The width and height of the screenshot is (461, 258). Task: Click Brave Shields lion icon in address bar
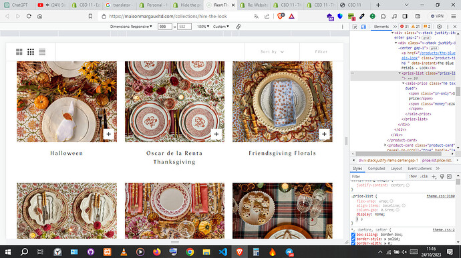[x=280, y=16]
